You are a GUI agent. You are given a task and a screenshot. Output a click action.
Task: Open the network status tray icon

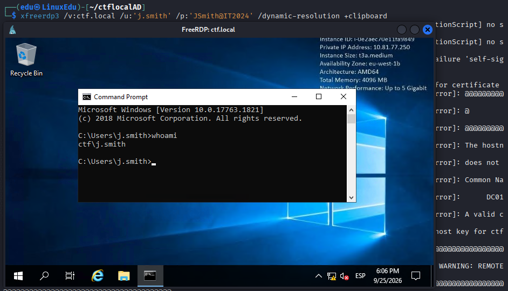(332, 276)
